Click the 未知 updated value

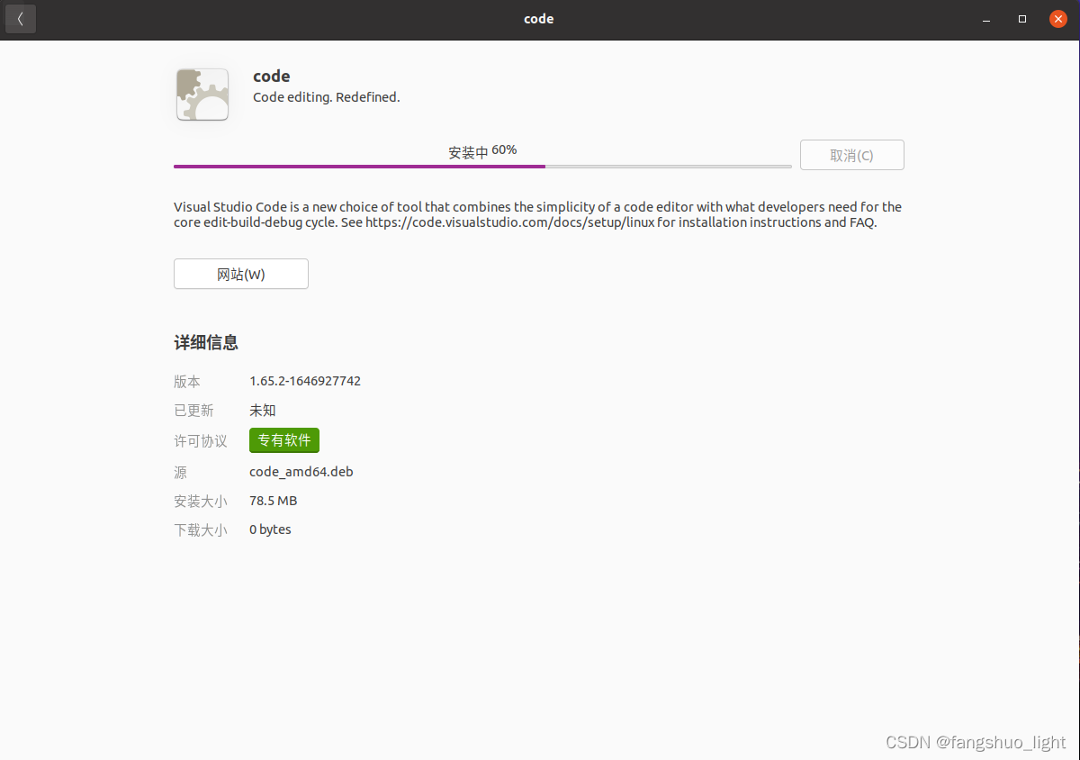(263, 410)
